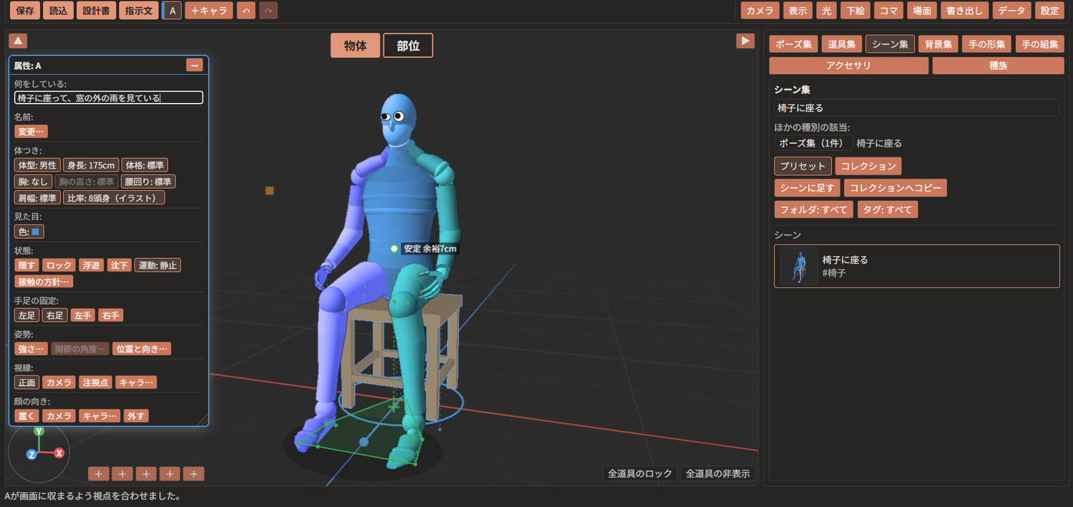Open the 光 menu
The image size is (1073, 507).
click(x=826, y=11)
